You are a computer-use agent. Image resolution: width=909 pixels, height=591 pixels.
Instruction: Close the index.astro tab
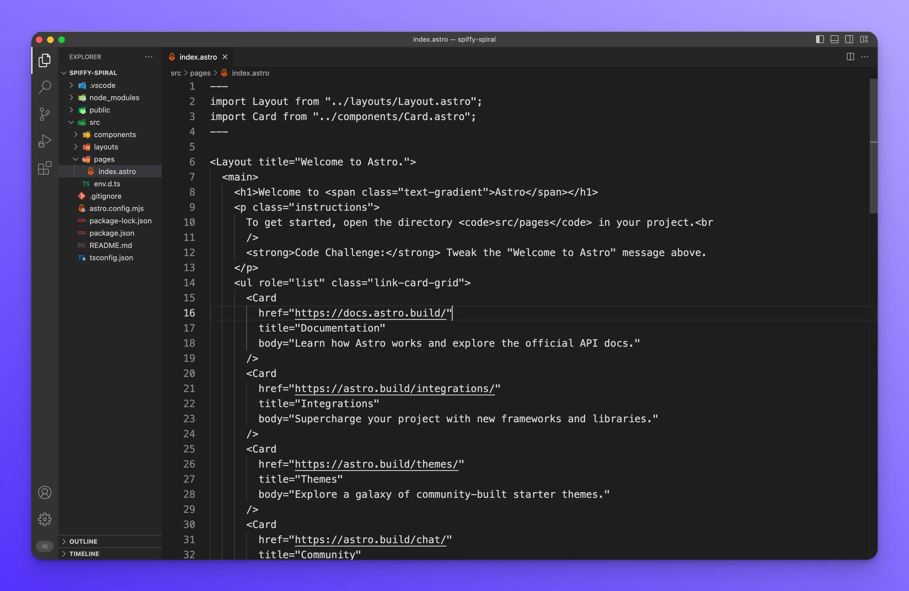(225, 57)
